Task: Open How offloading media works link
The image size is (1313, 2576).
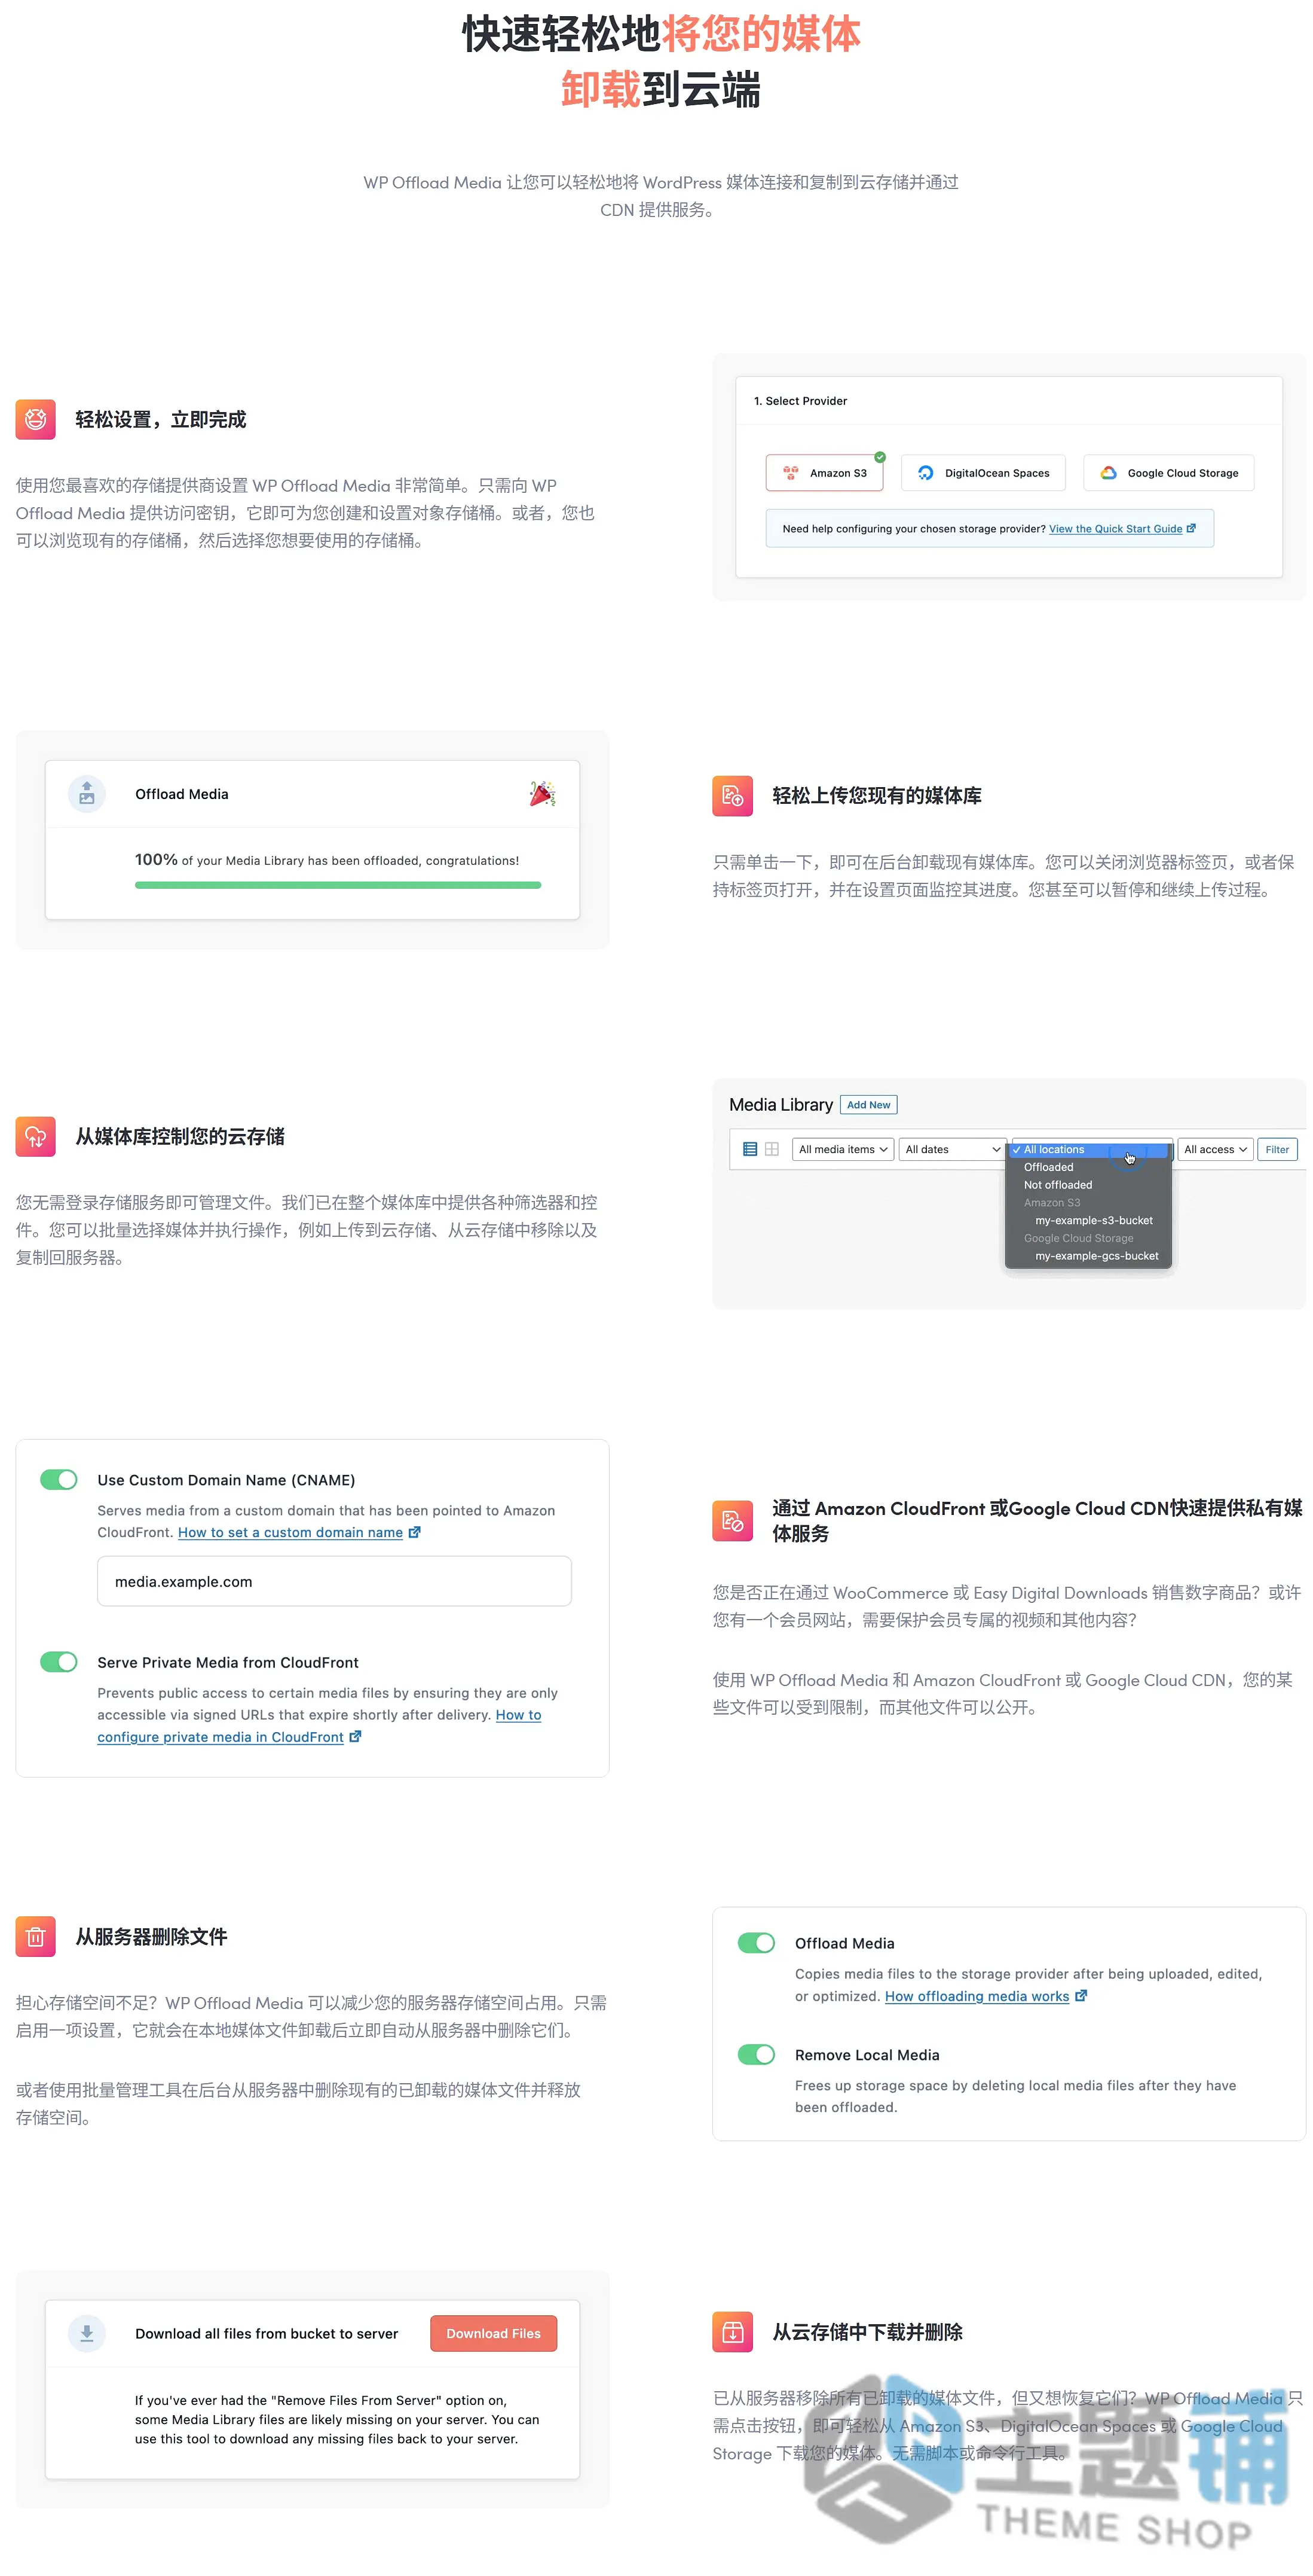Action: click(977, 1996)
